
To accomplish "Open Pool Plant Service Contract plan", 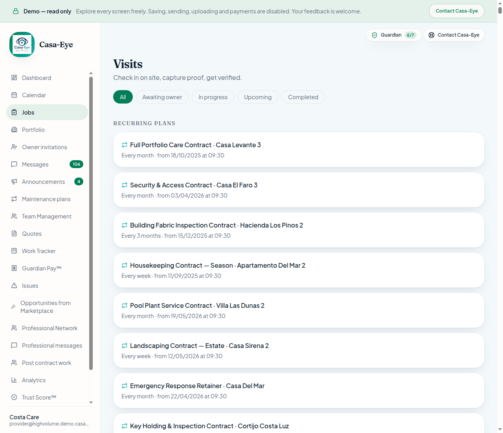I will coord(299,310).
